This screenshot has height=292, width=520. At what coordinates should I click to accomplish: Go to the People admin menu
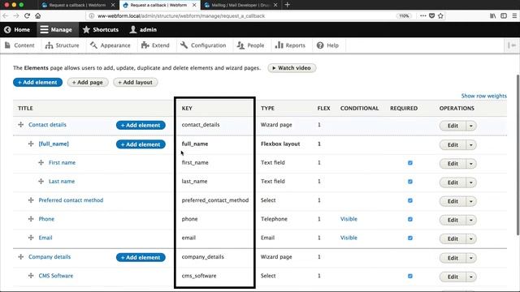[251, 45]
